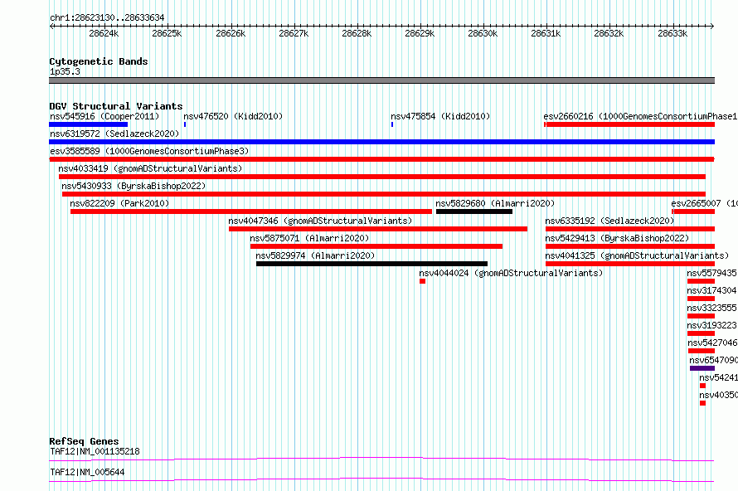Click the nsv4041325 gnomADStructuralVariants red bar
738x491 pixels.
pyautogui.click(x=630, y=264)
